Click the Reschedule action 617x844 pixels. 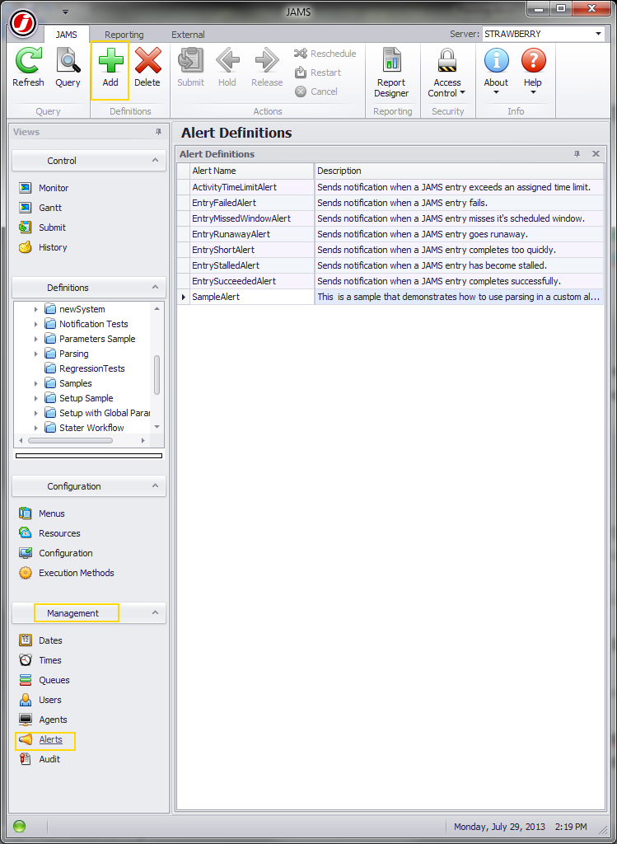325,54
